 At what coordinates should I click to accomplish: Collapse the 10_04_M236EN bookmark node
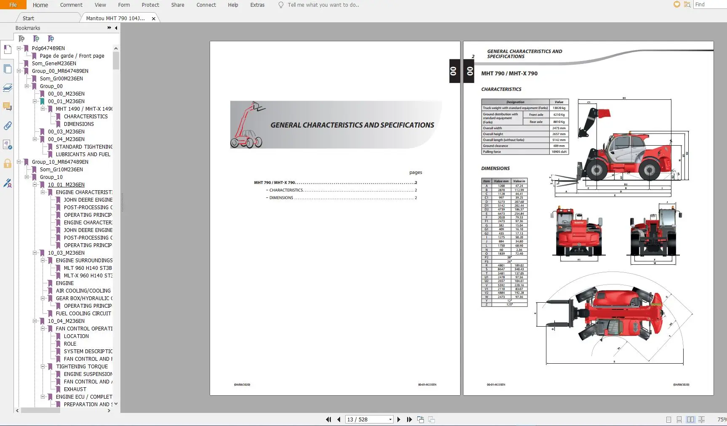pyautogui.click(x=35, y=321)
